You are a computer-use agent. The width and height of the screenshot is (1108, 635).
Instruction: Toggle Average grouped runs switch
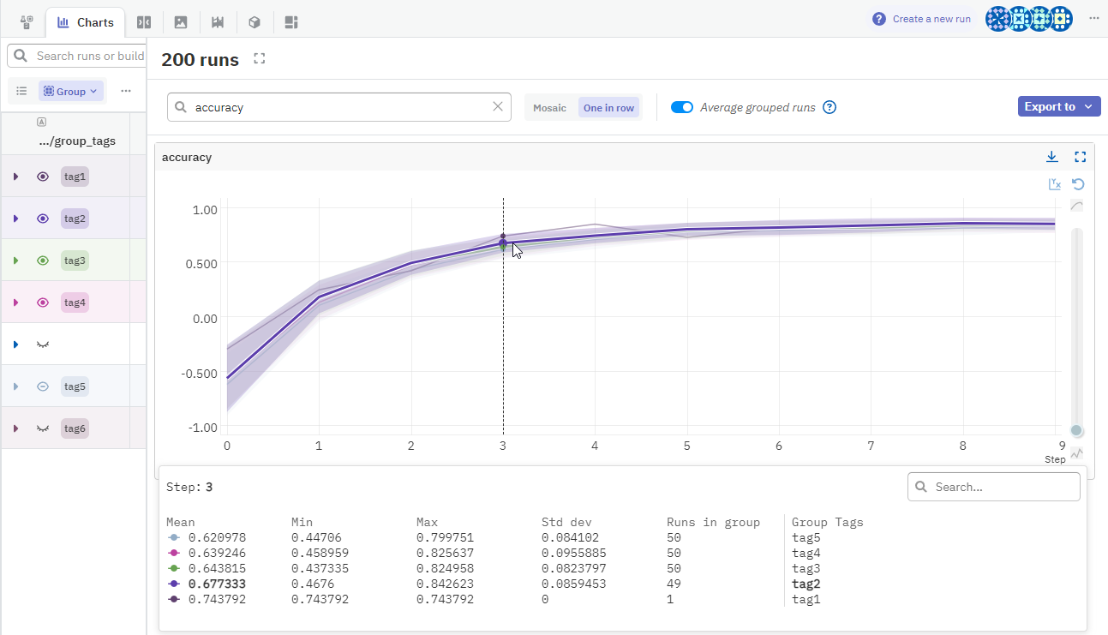click(x=682, y=107)
